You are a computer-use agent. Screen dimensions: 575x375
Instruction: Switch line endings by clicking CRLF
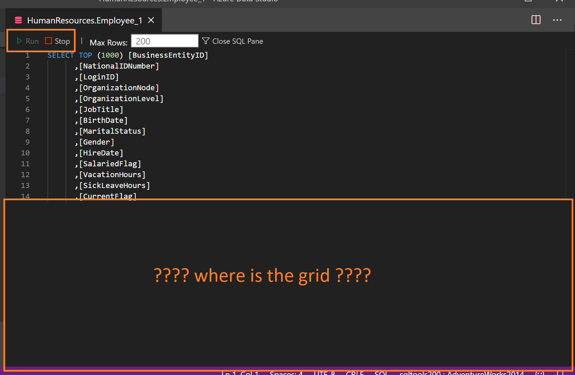(x=355, y=373)
